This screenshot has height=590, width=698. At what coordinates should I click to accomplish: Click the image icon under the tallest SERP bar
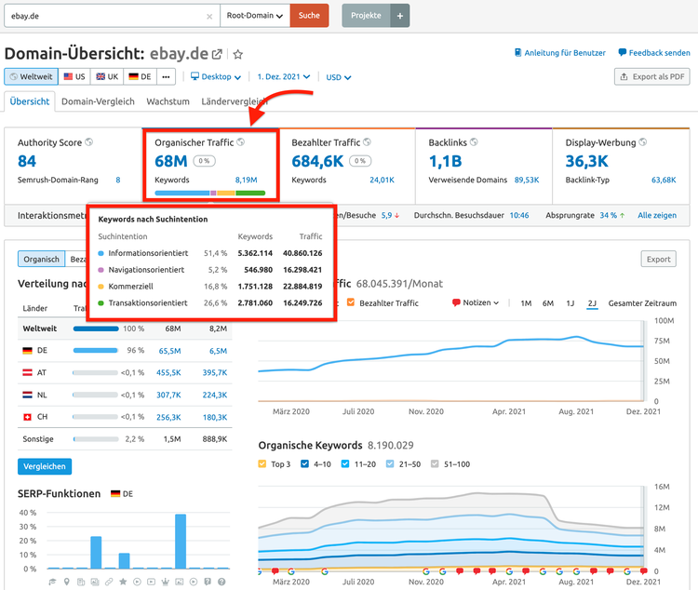pyautogui.click(x=180, y=582)
